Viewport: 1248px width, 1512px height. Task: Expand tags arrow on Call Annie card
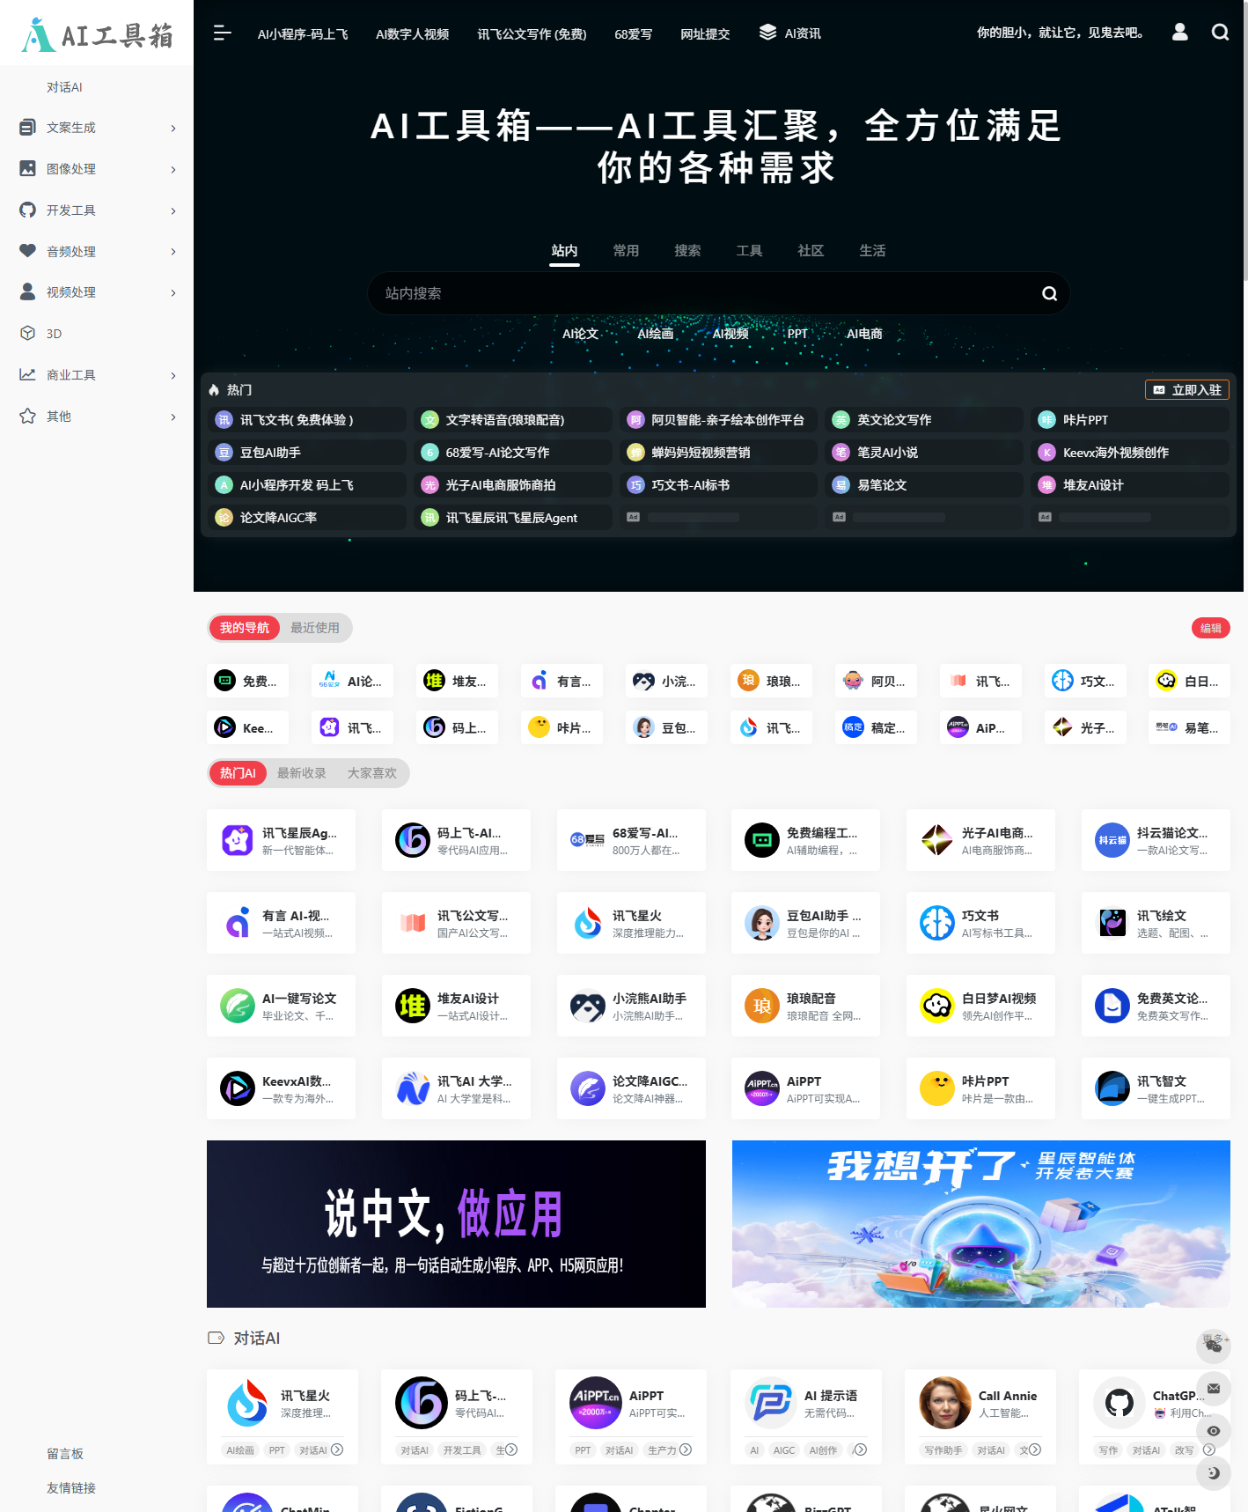(x=1035, y=1449)
